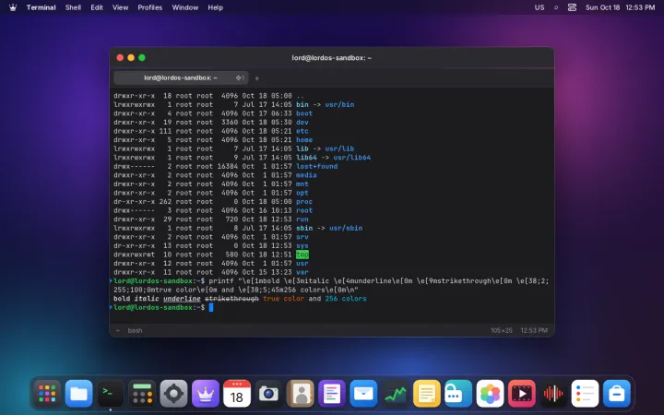664x415 pixels.
Task: Open control center icon in menu bar
Action: pyautogui.click(x=572, y=7)
